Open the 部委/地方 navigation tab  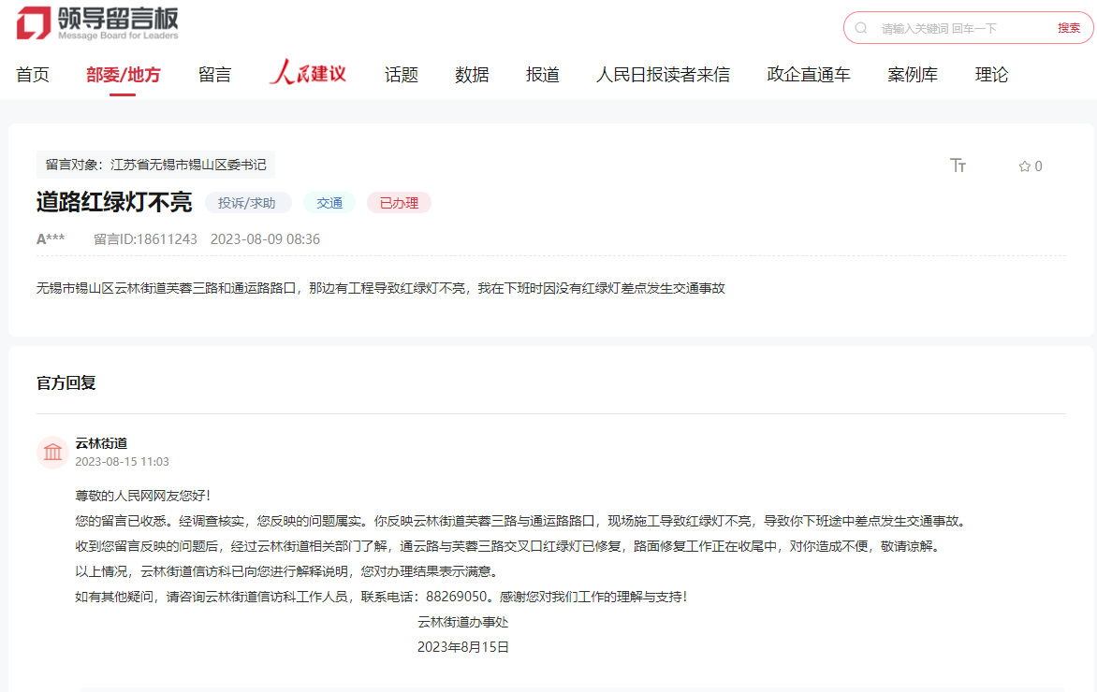(124, 75)
